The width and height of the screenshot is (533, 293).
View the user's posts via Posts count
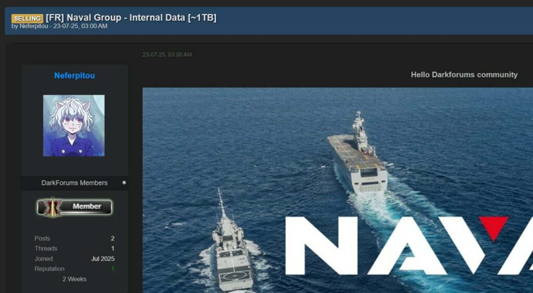pyautogui.click(x=112, y=238)
